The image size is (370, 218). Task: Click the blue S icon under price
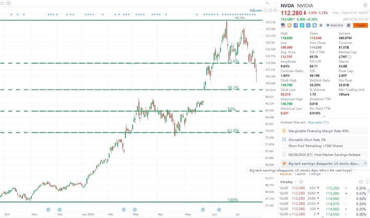308,25
